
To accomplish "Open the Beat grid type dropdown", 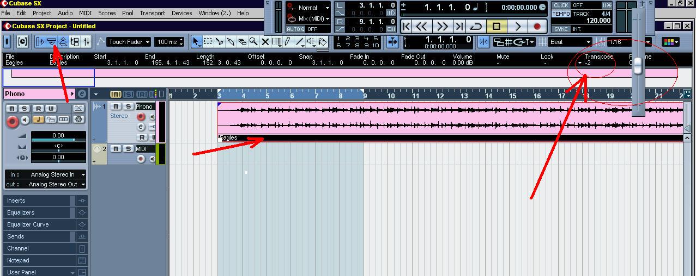I will coord(570,42).
